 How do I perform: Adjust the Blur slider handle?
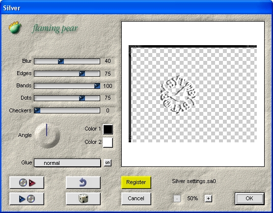(61, 61)
